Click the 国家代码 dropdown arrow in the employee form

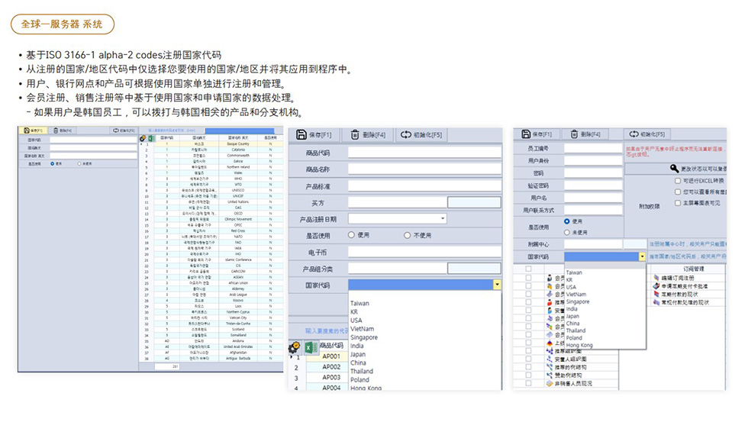[x=642, y=257]
